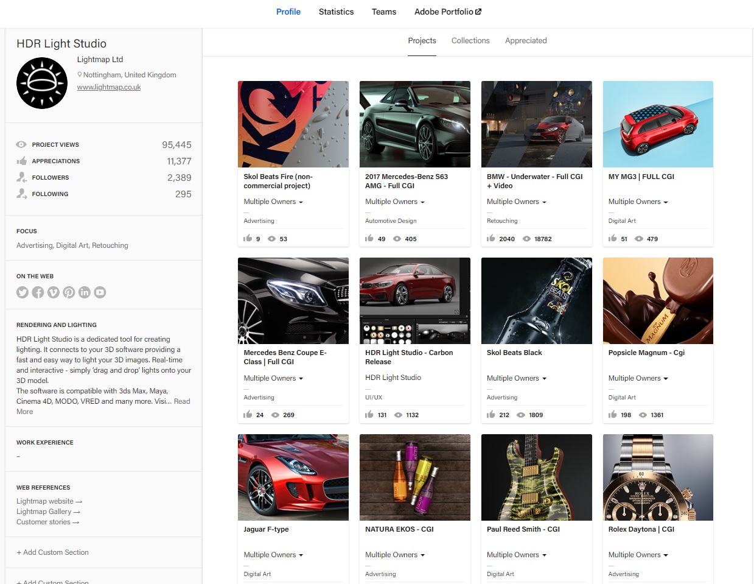Open the Customer stories reference link
The width and height of the screenshot is (754, 584).
[47, 522]
